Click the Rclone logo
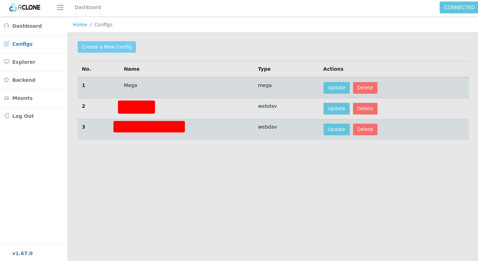The width and height of the screenshot is (478, 261). [25, 7]
